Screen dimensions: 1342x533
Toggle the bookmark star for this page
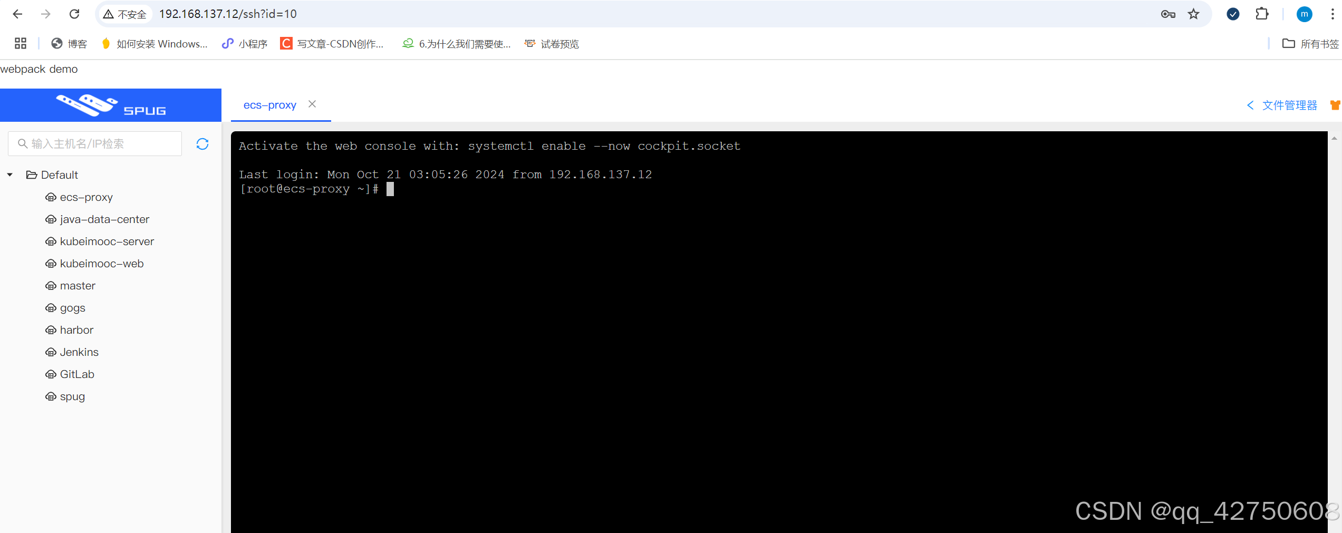[1193, 14]
